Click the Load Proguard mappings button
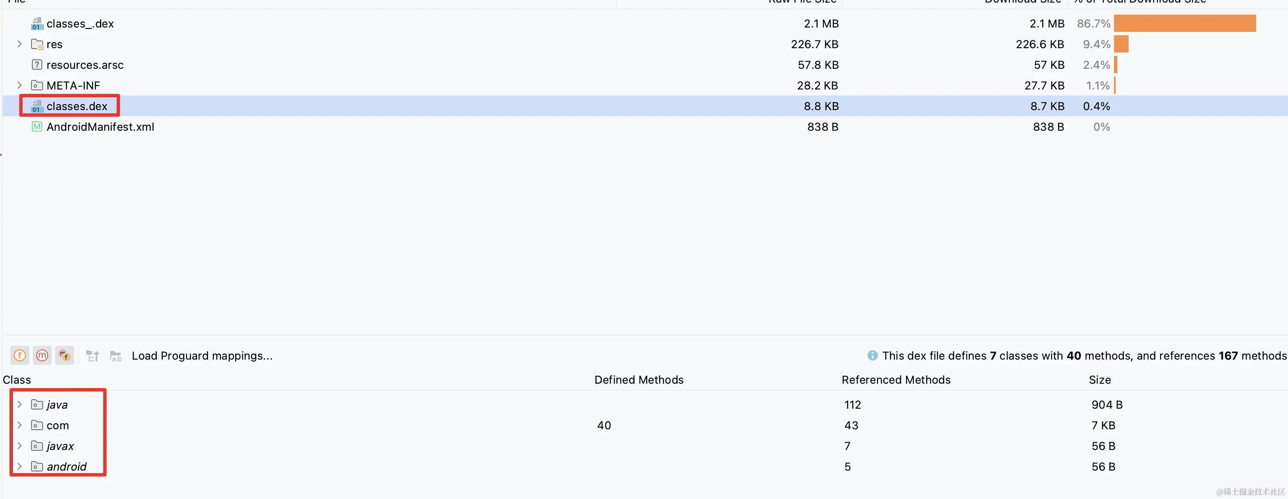Image resolution: width=1288 pixels, height=499 pixels. tap(202, 356)
